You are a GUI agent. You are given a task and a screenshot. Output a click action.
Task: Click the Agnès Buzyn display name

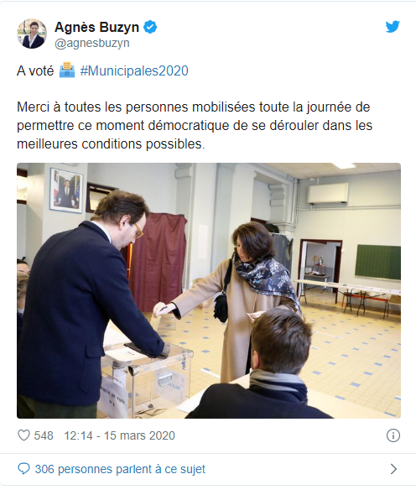click(x=97, y=27)
